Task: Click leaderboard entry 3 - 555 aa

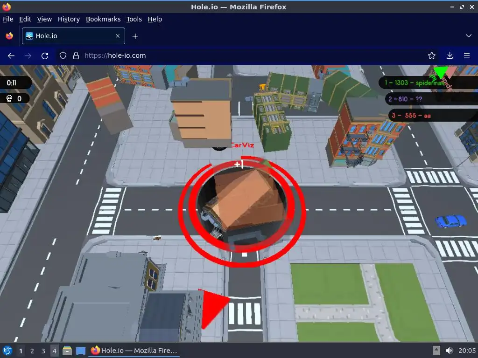Action: pyautogui.click(x=433, y=116)
